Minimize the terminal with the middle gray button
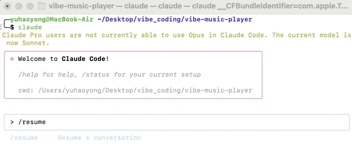352x150 pixels. [x=19, y=6]
